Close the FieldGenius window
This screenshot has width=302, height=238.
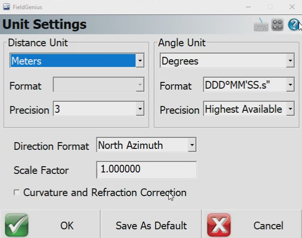292,7
